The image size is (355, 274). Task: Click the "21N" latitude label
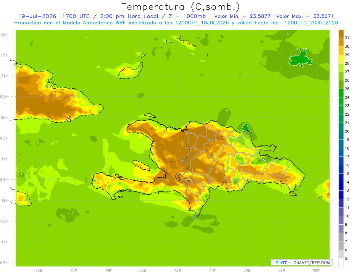pos(5,76)
